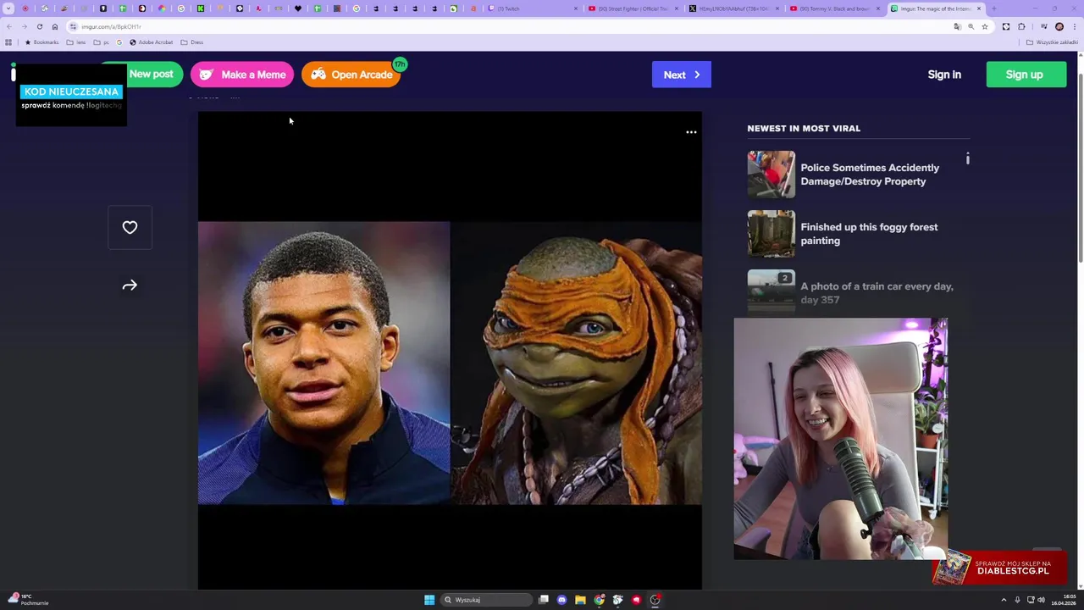Open the 'Wszystkie zakładki' folder
The image size is (1084, 610).
(x=1053, y=42)
